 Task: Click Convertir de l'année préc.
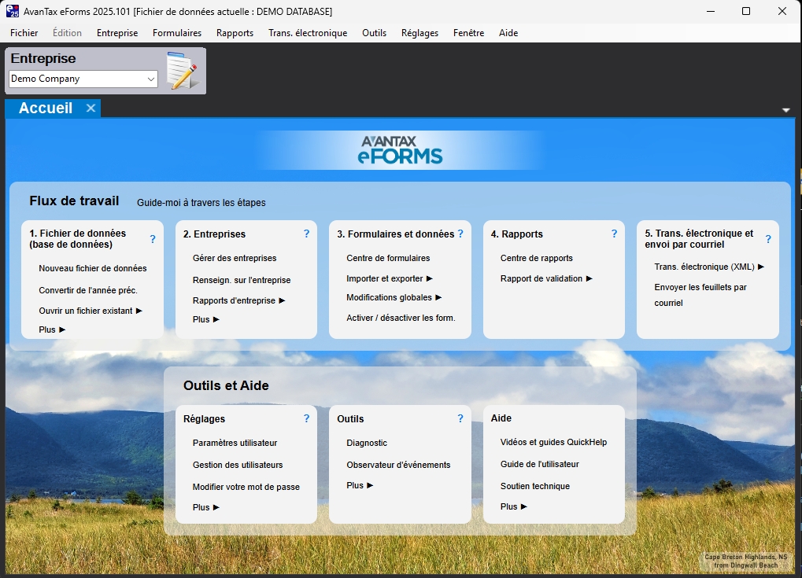[88, 290]
